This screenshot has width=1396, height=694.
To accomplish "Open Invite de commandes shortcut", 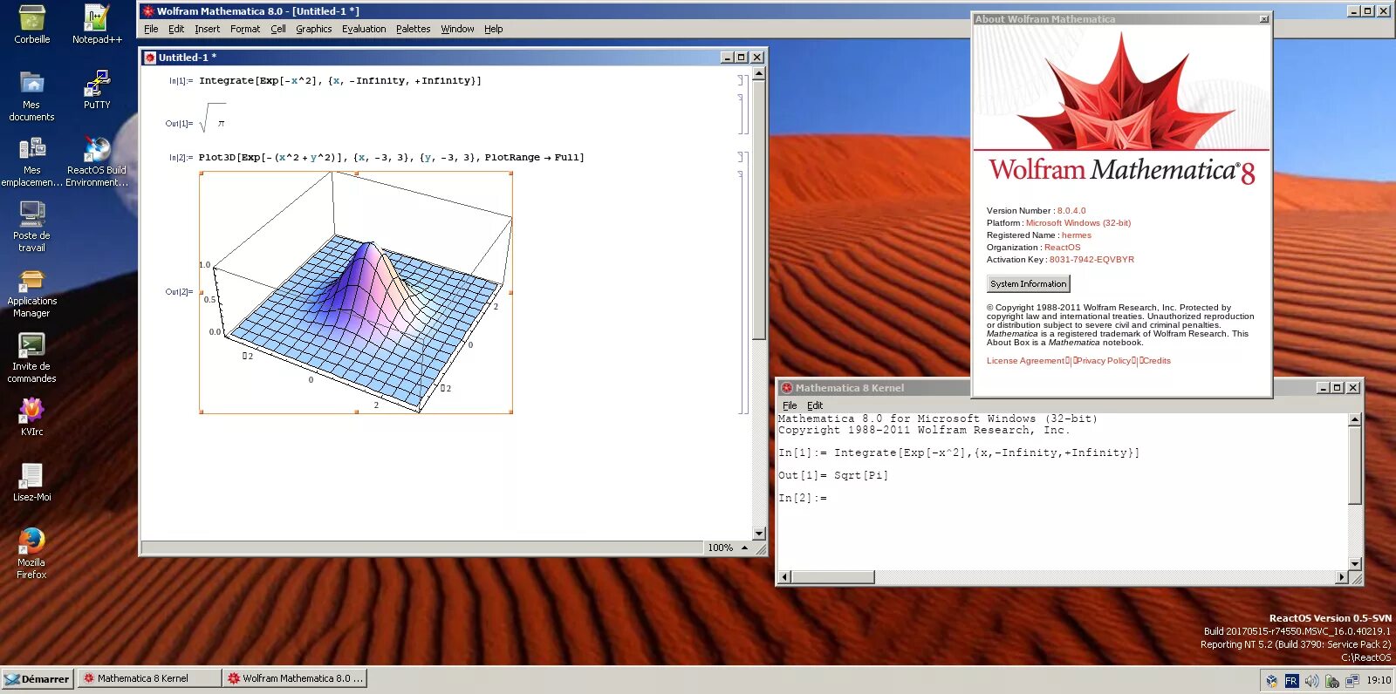I will click(31, 357).
